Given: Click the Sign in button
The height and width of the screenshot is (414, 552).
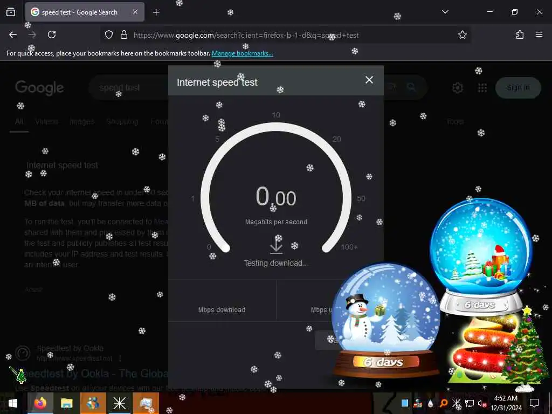Looking at the screenshot, I should pos(518,88).
